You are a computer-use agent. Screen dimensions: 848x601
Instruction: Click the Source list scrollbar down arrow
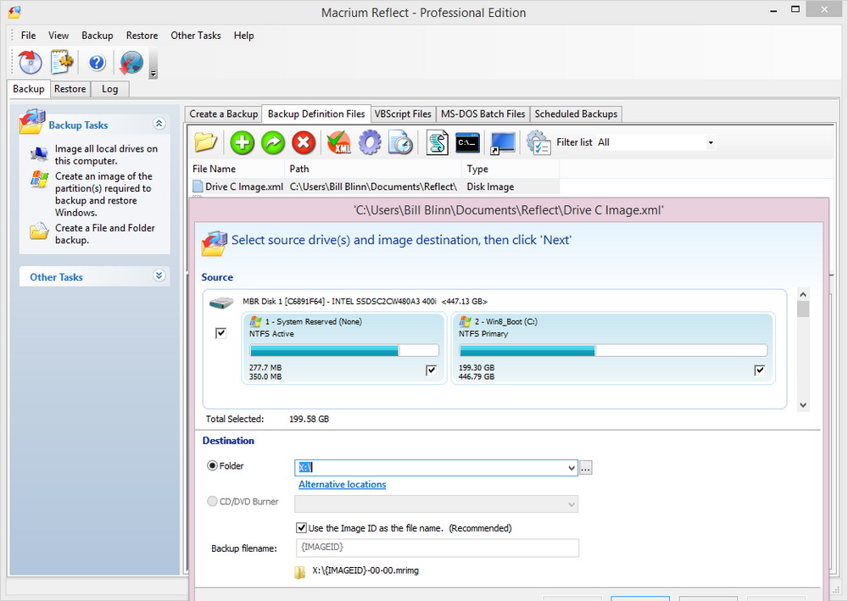(x=803, y=405)
